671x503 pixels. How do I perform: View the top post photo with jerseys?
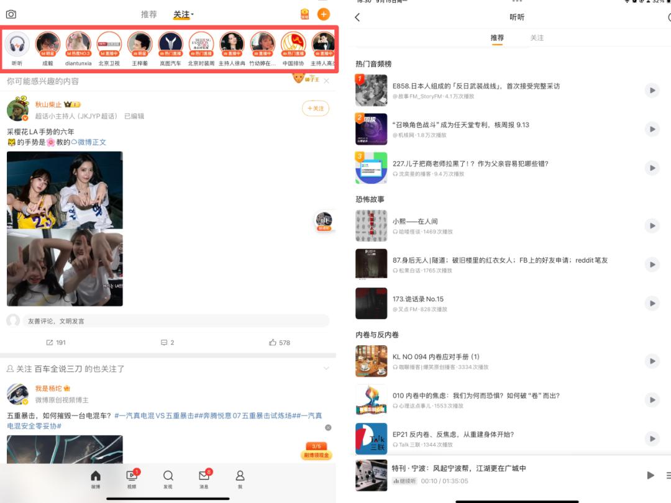[65, 190]
